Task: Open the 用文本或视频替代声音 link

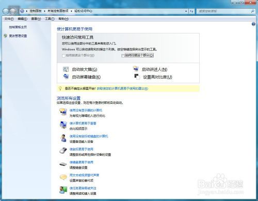Action: pos(84,175)
